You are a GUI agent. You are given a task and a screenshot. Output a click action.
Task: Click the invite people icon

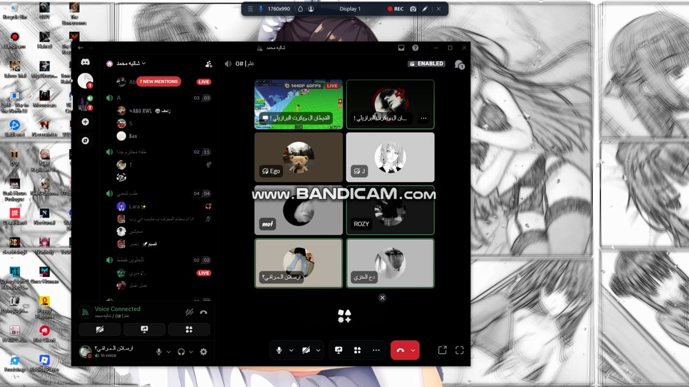209,63
